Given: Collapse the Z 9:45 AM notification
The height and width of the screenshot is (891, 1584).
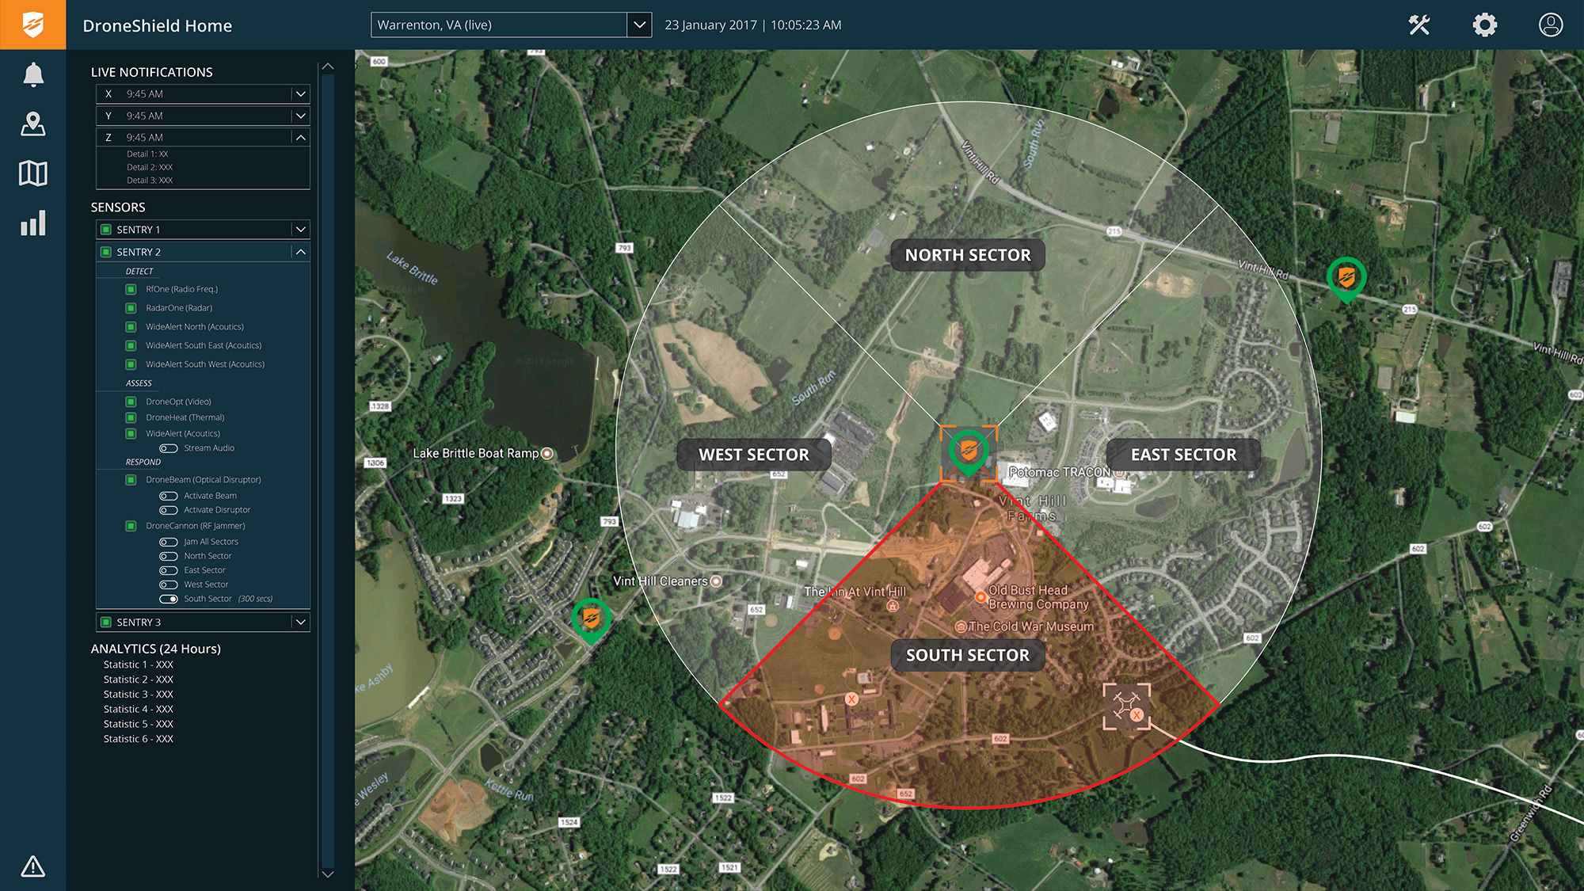Looking at the screenshot, I should pyautogui.click(x=300, y=138).
